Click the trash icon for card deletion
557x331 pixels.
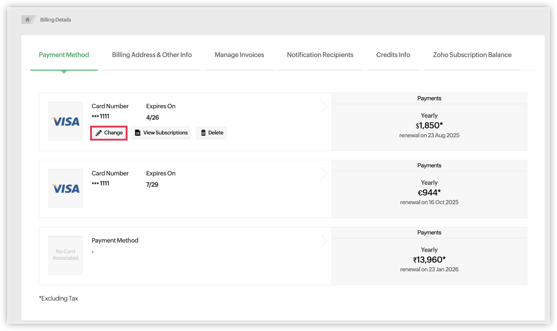click(203, 133)
